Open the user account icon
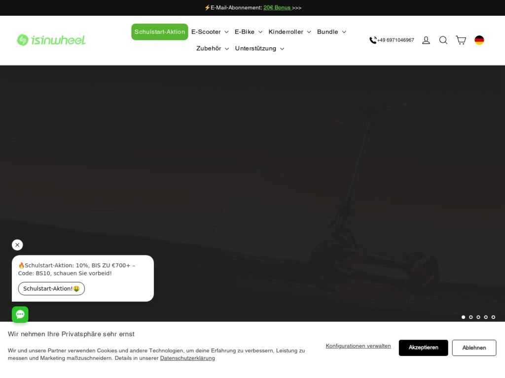 [426, 40]
